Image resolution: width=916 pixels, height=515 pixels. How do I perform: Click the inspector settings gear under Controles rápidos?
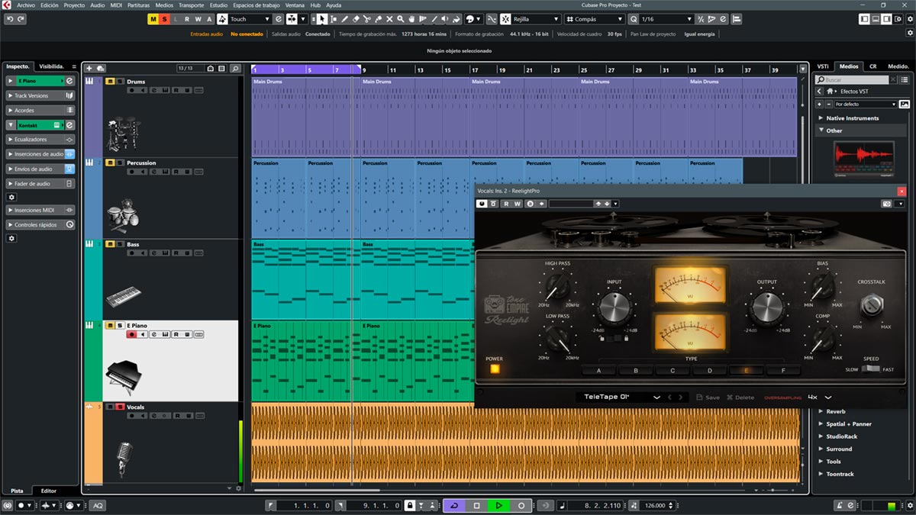tap(11, 239)
